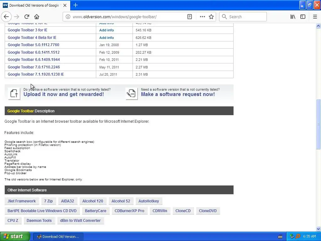Click the Google Toolbar Description heading
Image resolution: width=321 pixels, height=241 pixels.
tap(31, 111)
